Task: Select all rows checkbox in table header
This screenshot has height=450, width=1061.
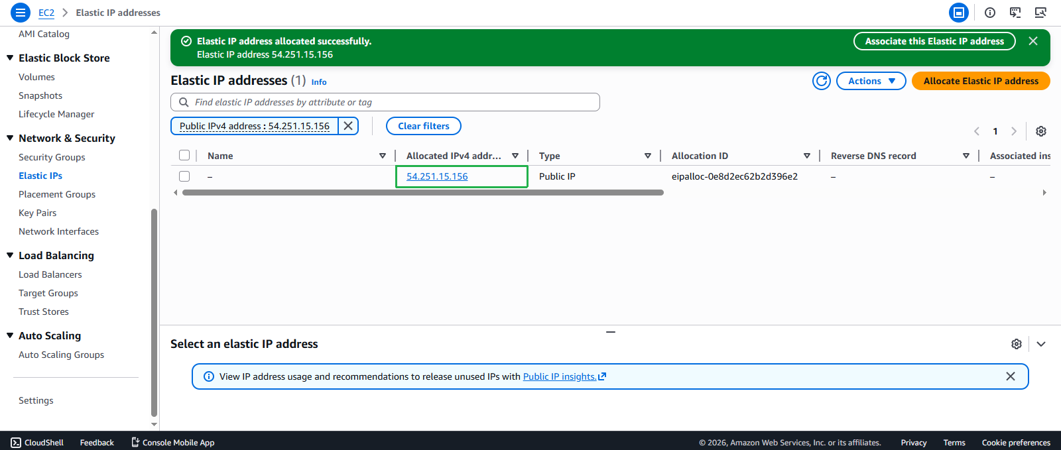Action: 184,155
